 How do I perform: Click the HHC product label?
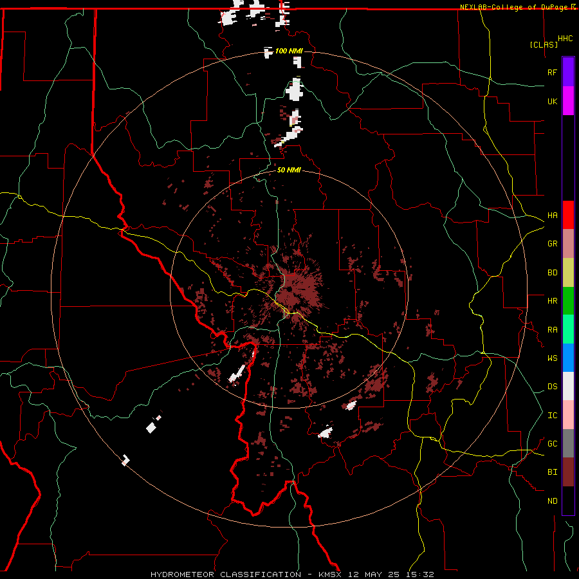coord(565,39)
